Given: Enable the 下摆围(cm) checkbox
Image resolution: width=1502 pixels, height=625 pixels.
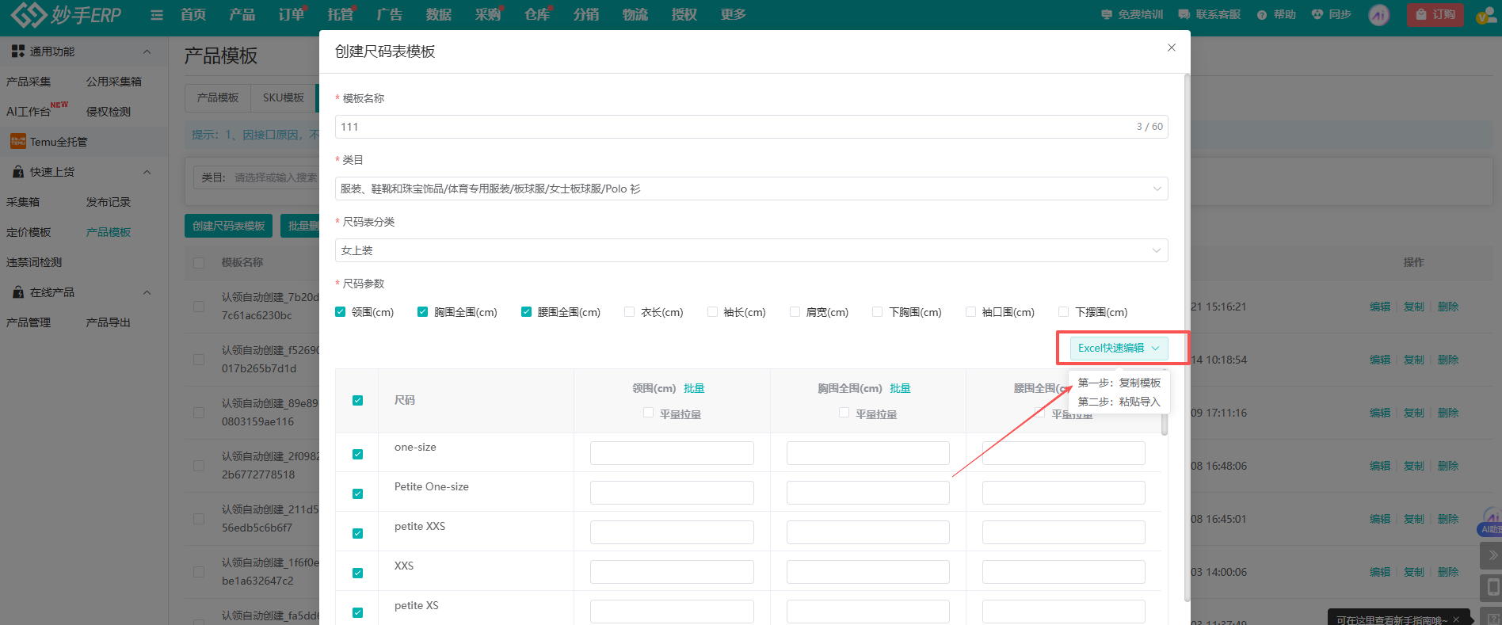Looking at the screenshot, I should [1063, 312].
